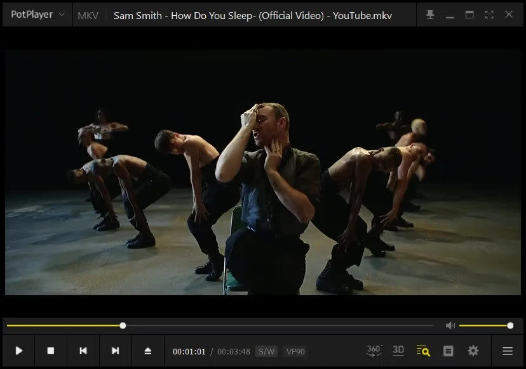Enable 3D video mode
The image size is (526, 369).
(x=398, y=350)
